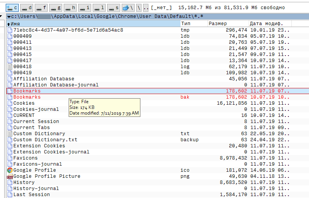Switch to drive l button
The width and height of the screenshot is (309, 198).
click(x=99, y=8)
